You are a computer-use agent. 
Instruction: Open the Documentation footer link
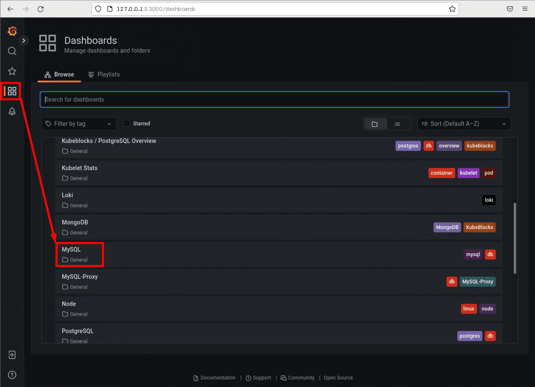(x=215, y=378)
